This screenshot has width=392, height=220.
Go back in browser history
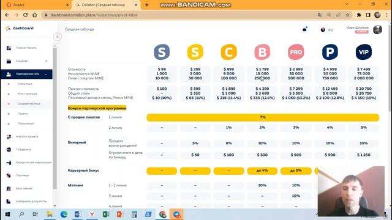[7, 15]
